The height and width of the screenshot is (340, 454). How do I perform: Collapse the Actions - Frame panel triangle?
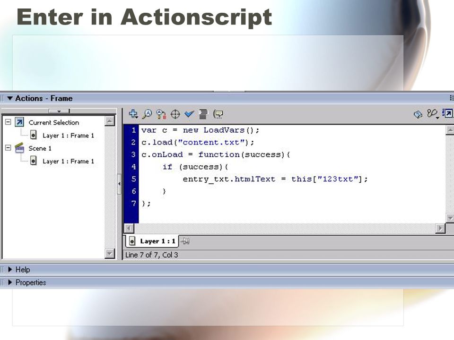point(10,98)
